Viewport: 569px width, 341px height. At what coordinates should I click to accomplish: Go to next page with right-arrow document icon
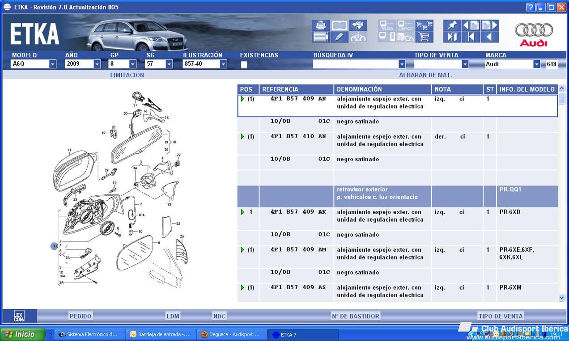(490, 25)
